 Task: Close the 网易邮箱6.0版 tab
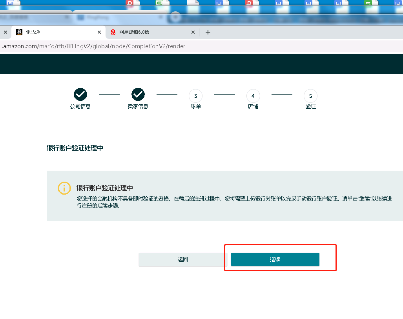click(x=193, y=32)
